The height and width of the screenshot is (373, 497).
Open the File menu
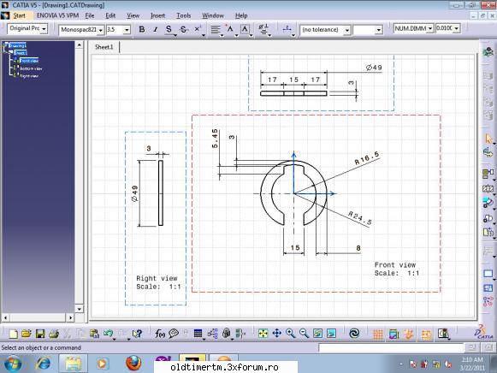coord(90,15)
